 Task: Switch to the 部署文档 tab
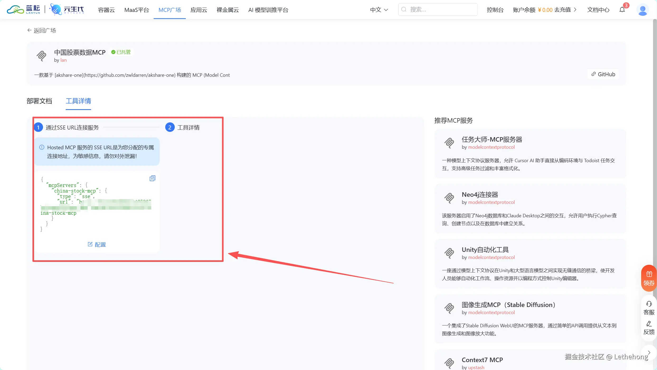[39, 101]
